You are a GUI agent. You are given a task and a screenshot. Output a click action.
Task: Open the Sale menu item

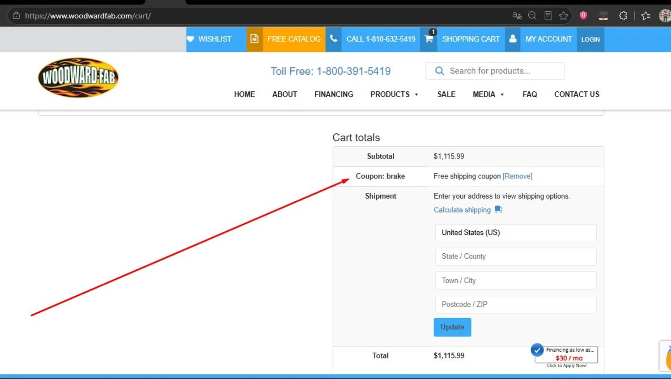pos(446,94)
